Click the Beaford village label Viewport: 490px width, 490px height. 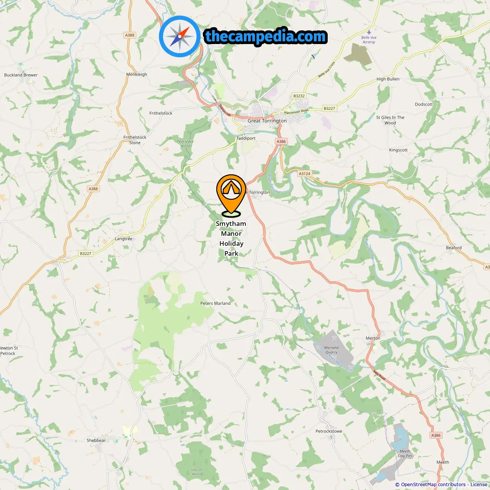coord(454,248)
